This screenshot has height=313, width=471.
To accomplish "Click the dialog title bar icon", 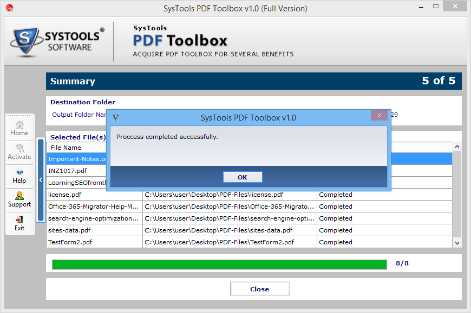I will pos(116,117).
